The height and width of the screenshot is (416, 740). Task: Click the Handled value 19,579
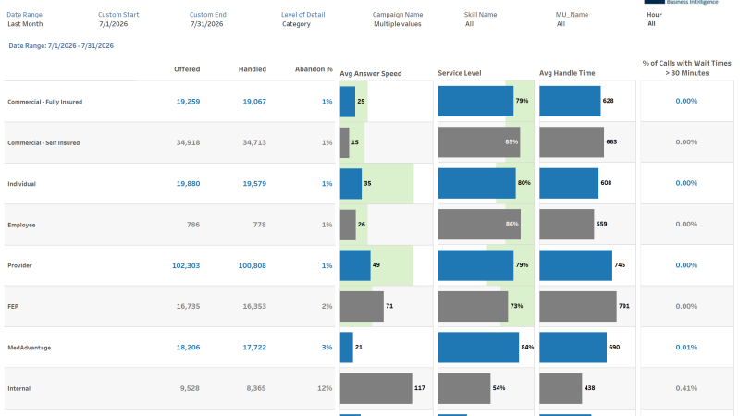click(254, 183)
